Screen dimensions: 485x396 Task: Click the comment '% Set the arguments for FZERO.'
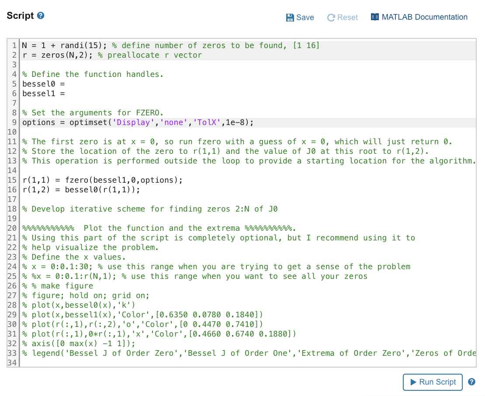(x=93, y=113)
